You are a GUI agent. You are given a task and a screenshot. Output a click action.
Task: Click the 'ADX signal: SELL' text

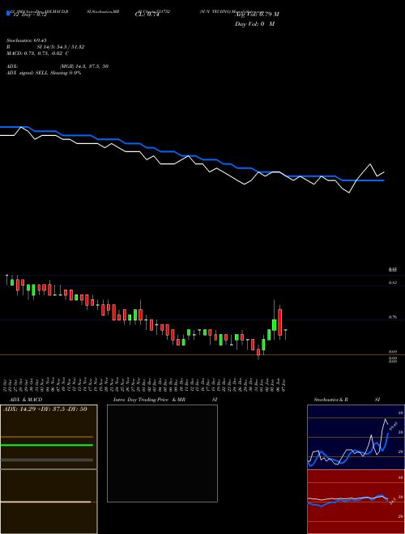28,73
